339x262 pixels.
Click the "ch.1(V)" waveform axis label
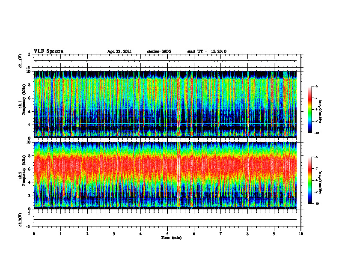pos(20,61)
